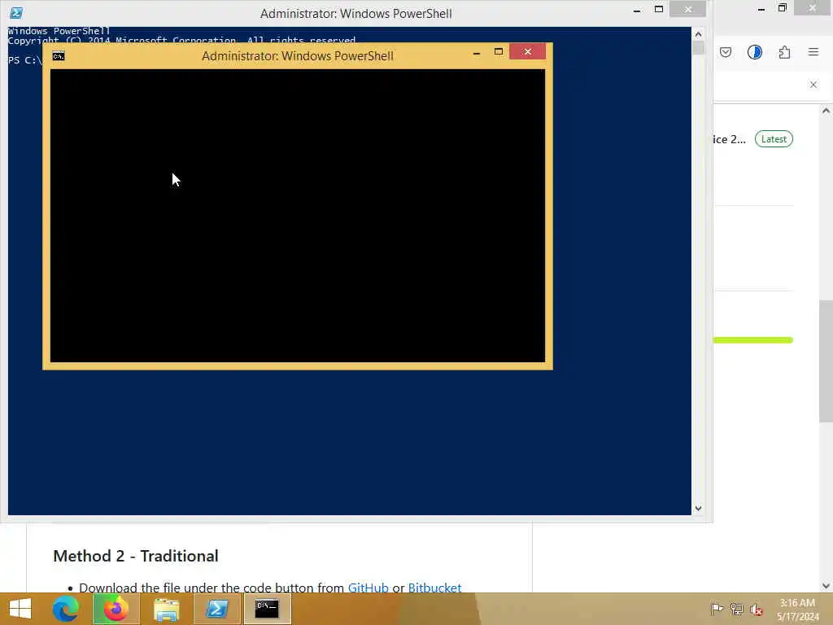Image resolution: width=833 pixels, height=625 pixels.
Task: Open the Windows Start button
Action: tap(20, 609)
